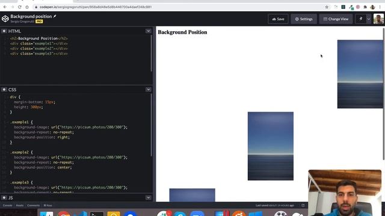Click the 'Last saved' status text
The width and height of the screenshot is (385, 216).
coord(275,205)
